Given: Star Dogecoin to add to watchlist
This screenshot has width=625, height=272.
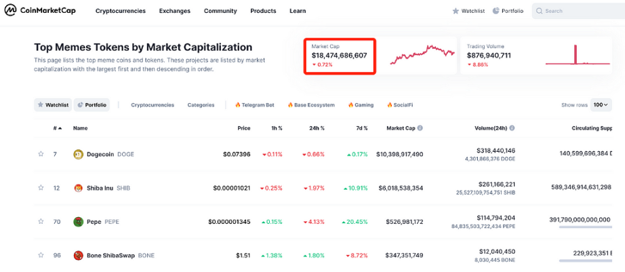Looking at the screenshot, I should [x=41, y=154].
